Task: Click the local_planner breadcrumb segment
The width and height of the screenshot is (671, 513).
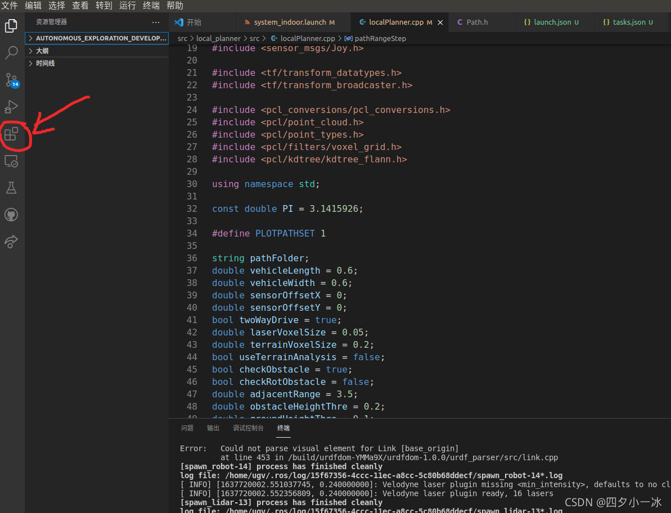Action: [218, 38]
